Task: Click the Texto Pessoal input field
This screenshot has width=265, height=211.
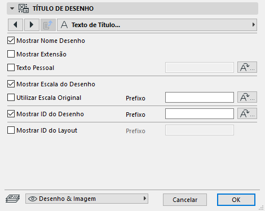Action: coord(200,67)
